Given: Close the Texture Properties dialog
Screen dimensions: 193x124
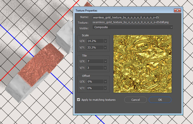Looking at the screenshot, I should (x=177, y=11).
